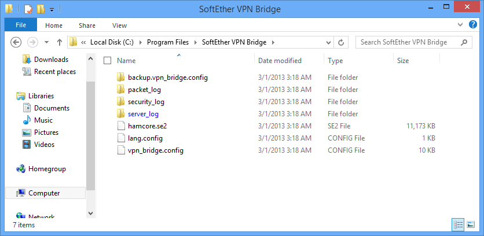Navigate to Program Files breadcrumb
The height and width of the screenshot is (236, 484).
coord(168,42)
